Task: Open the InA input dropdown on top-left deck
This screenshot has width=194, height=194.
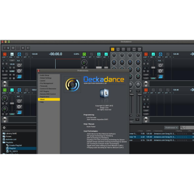Action: (x=19, y=61)
